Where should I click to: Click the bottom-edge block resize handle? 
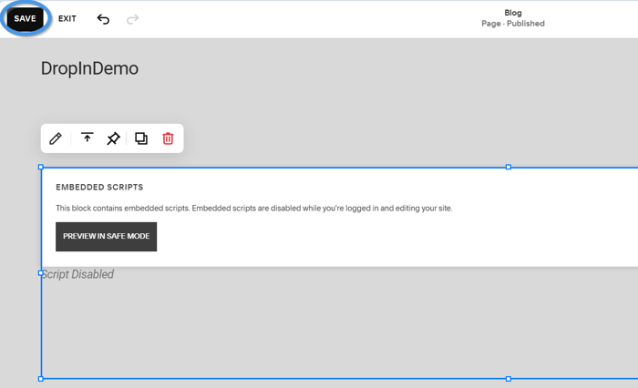click(509, 379)
